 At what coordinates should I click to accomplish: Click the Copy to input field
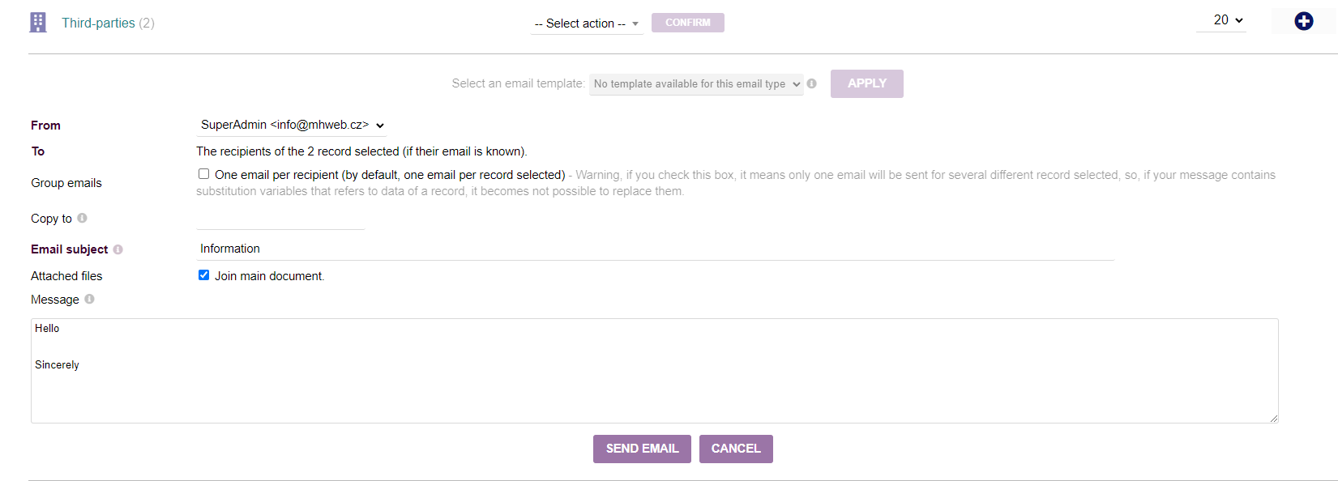point(280,219)
